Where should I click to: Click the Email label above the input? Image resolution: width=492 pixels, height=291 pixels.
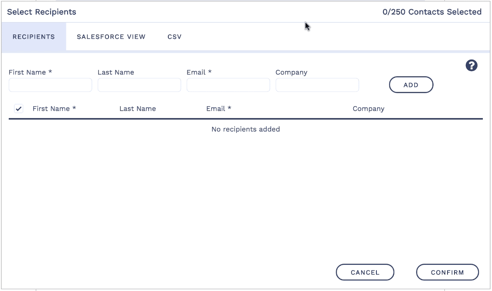(199, 72)
